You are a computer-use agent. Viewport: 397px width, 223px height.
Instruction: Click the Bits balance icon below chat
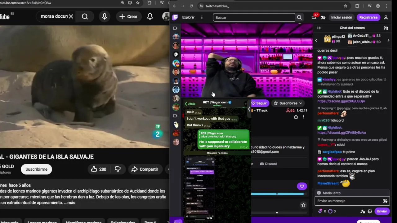click(320, 211)
